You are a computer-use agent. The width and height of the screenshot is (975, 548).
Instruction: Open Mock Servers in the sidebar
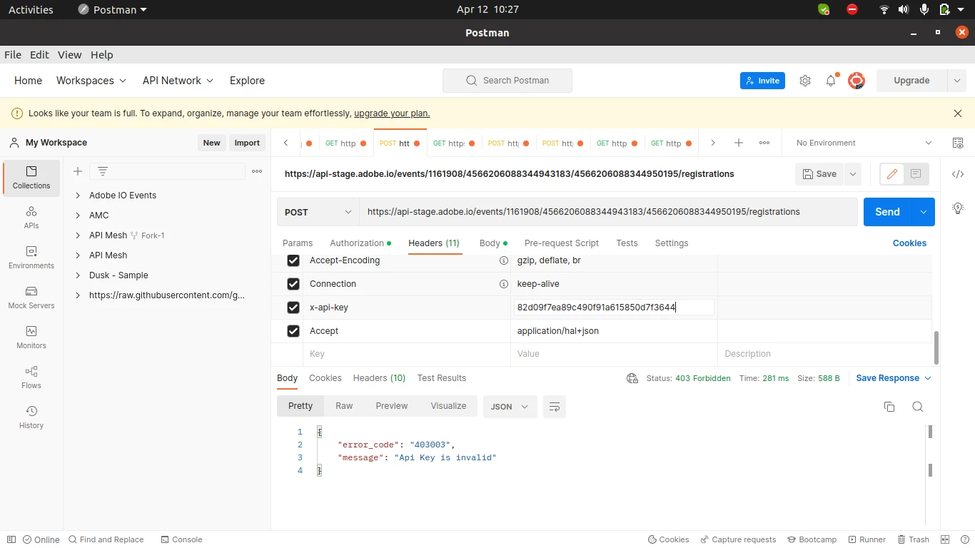click(31, 298)
